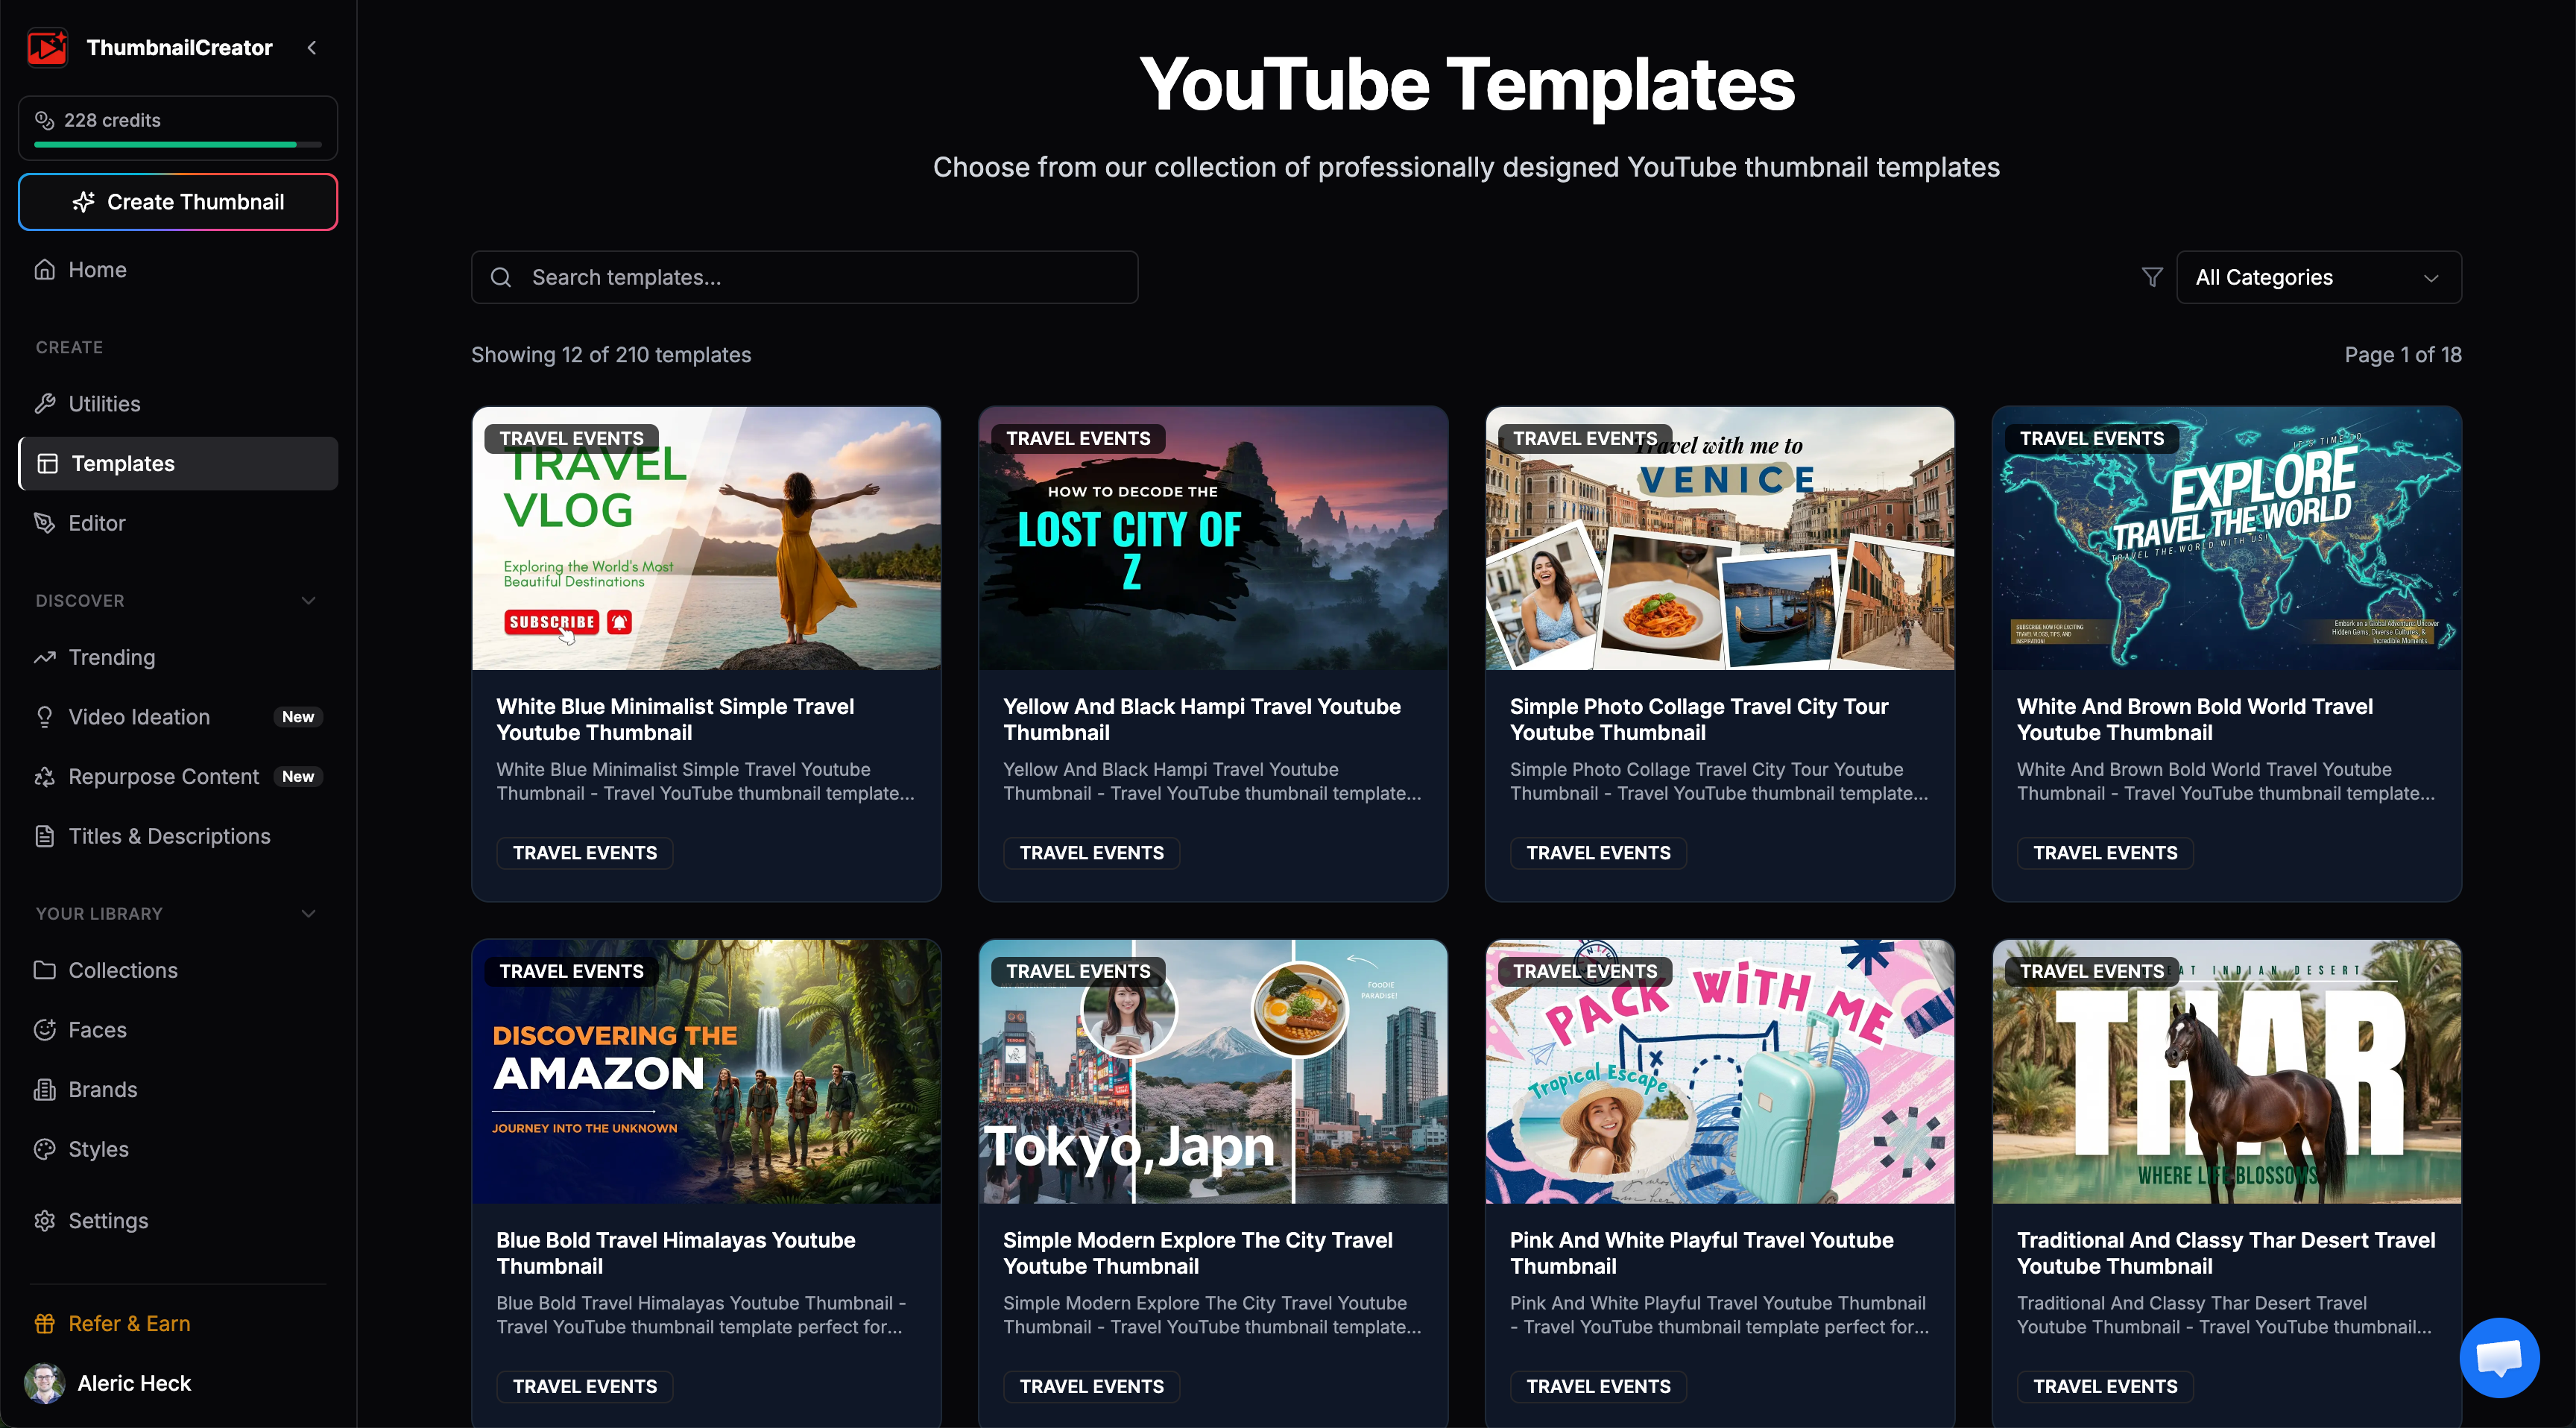The image size is (2576, 1428).
Task: Open Video Ideation
Action: coord(178,716)
